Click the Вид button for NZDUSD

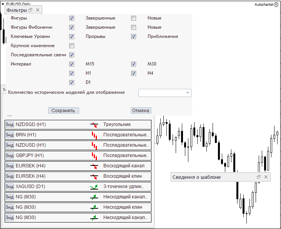tap(10, 145)
